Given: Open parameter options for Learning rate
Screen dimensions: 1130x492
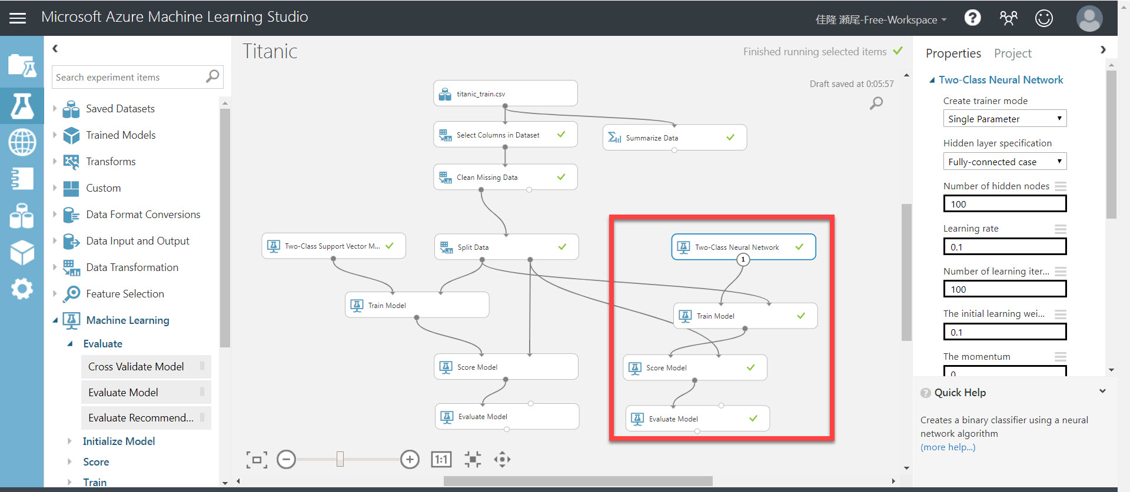Looking at the screenshot, I should click(1061, 229).
